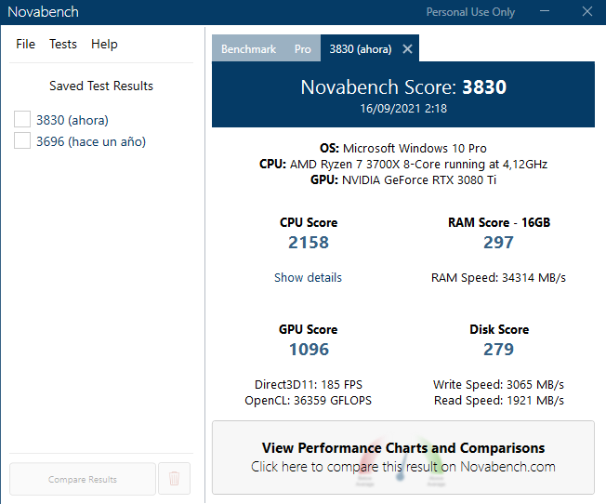This screenshot has height=504, width=606.
Task: Click the Write Speed: 3065 MB/s text
Action: [x=498, y=384]
